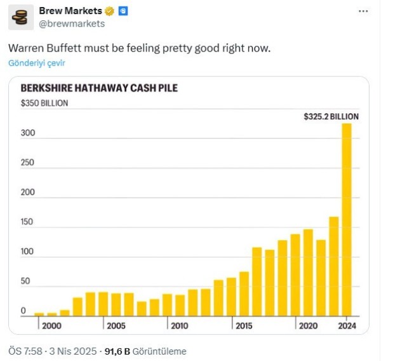
Task: Click the Brew Markets profile avatar
Action: tap(20, 17)
